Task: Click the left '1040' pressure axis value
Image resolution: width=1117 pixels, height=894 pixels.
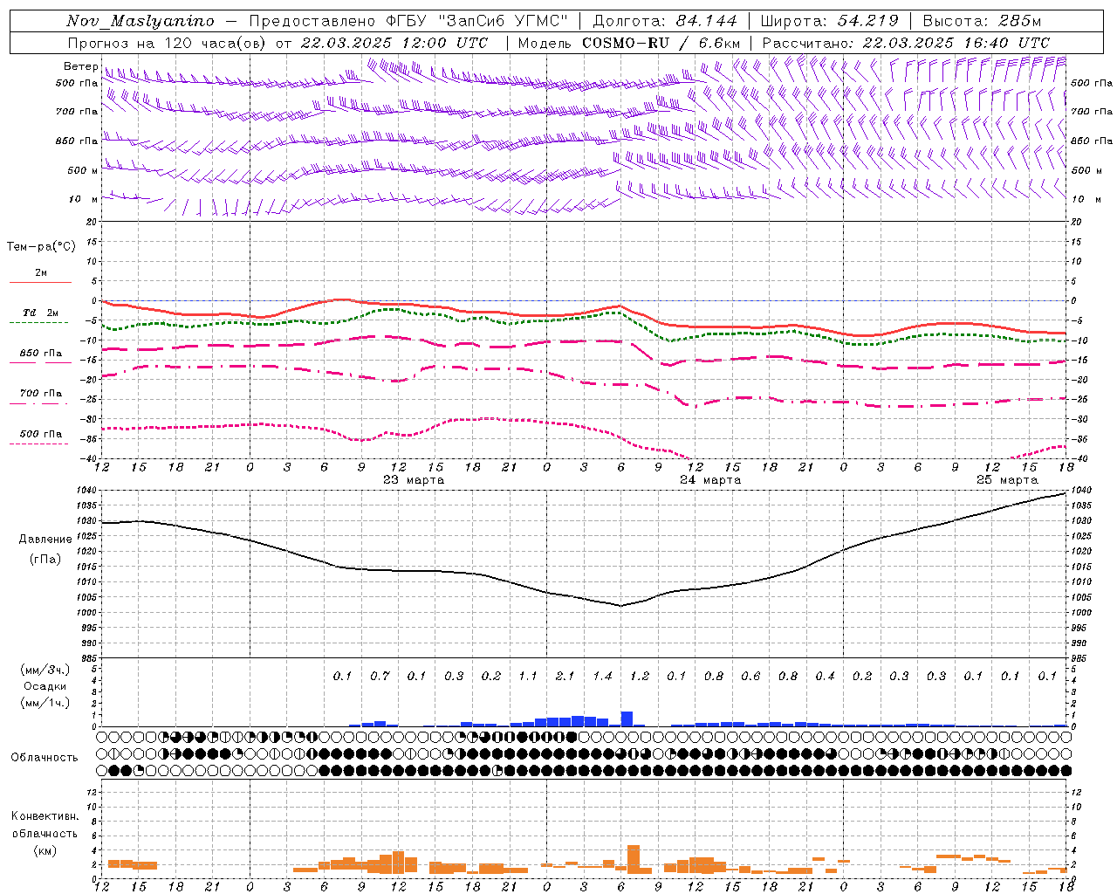Action: tap(87, 491)
